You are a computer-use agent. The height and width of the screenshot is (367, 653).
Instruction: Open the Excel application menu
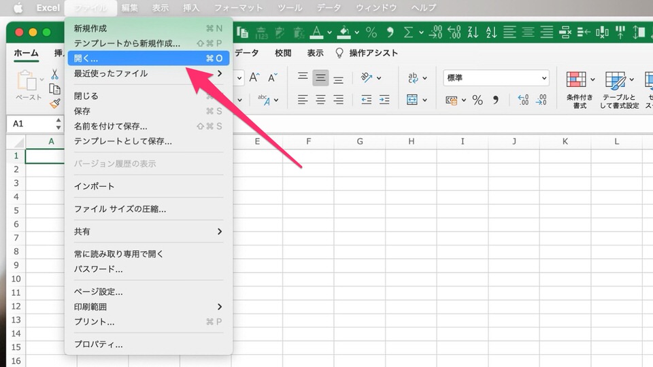[48, 7]
